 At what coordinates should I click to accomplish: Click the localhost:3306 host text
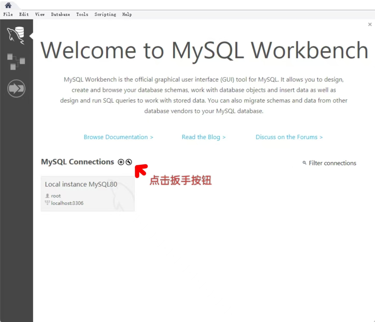coord(67,203)
